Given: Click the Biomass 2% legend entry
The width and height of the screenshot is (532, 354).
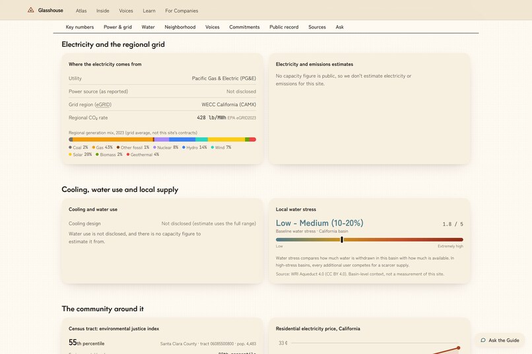Looking at the screenshot, I should 109,154.
